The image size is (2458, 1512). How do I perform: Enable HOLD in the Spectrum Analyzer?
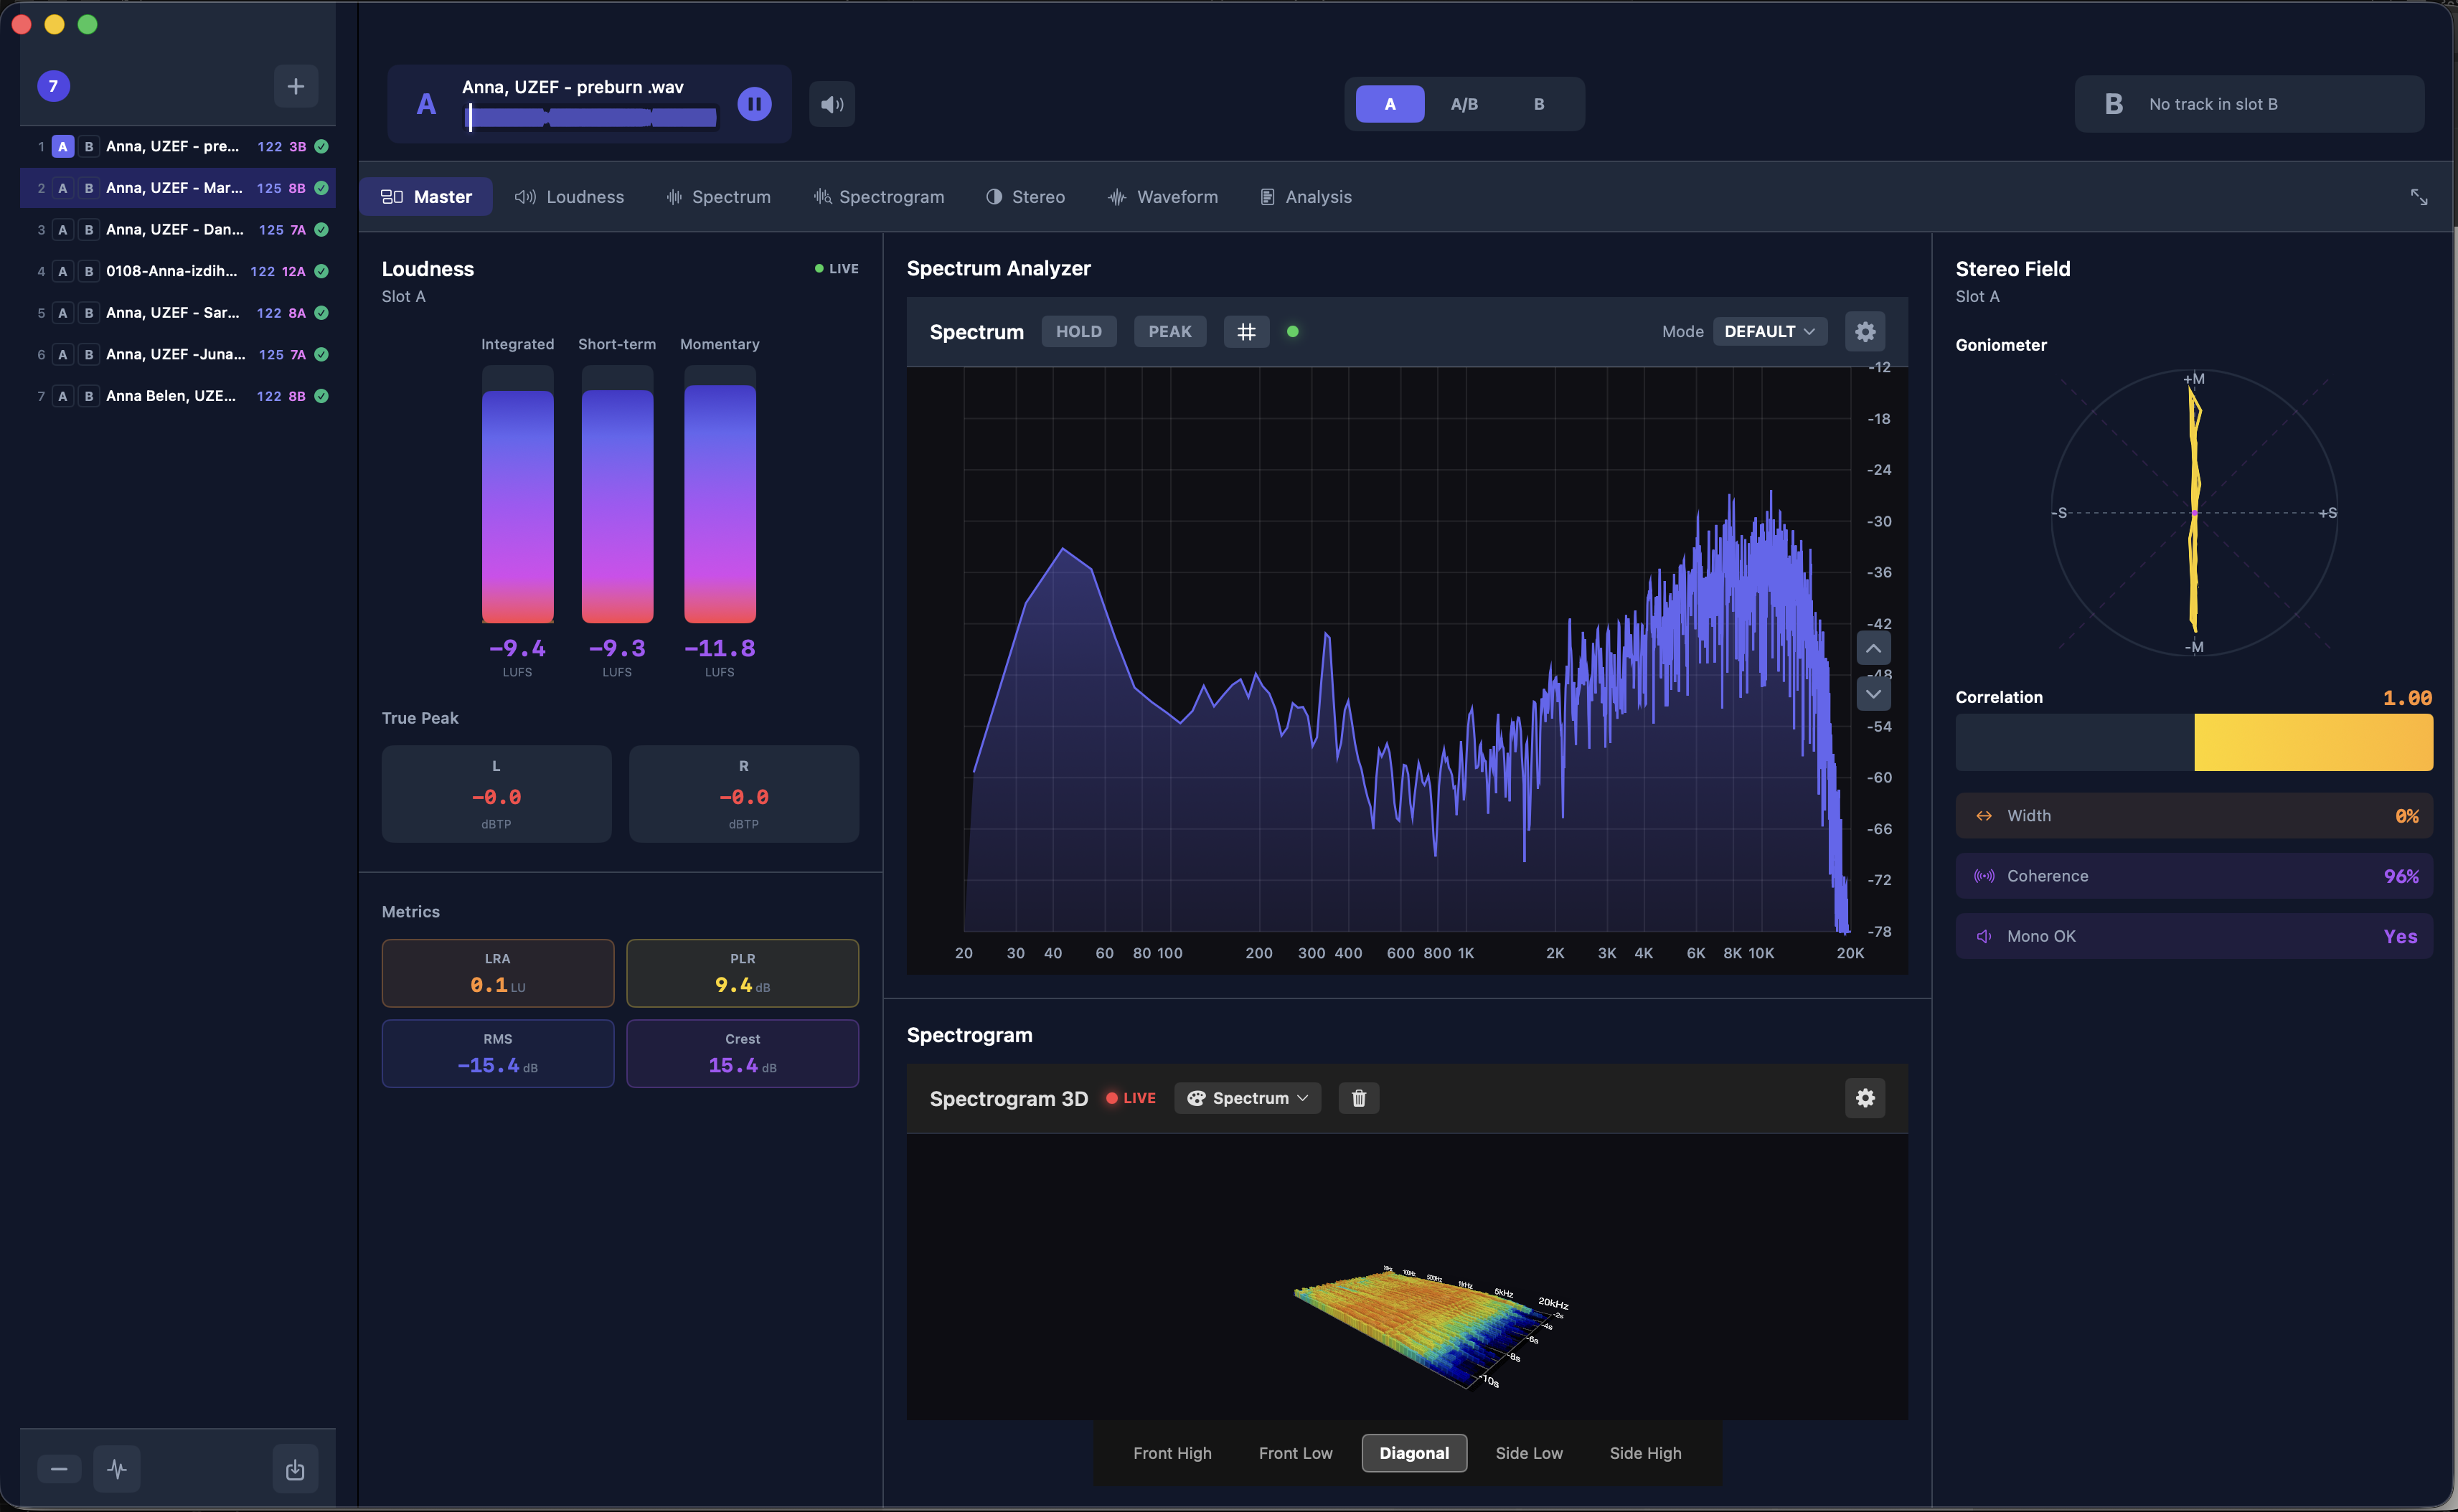tap(1078, 331)
